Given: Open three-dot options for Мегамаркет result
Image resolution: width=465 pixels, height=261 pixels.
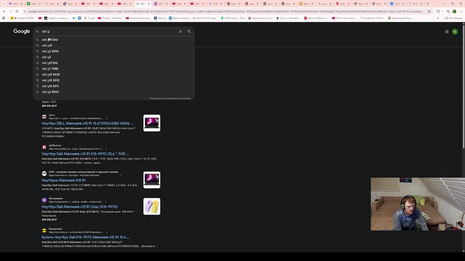Looking at the screenshot, I should [106, 202].
